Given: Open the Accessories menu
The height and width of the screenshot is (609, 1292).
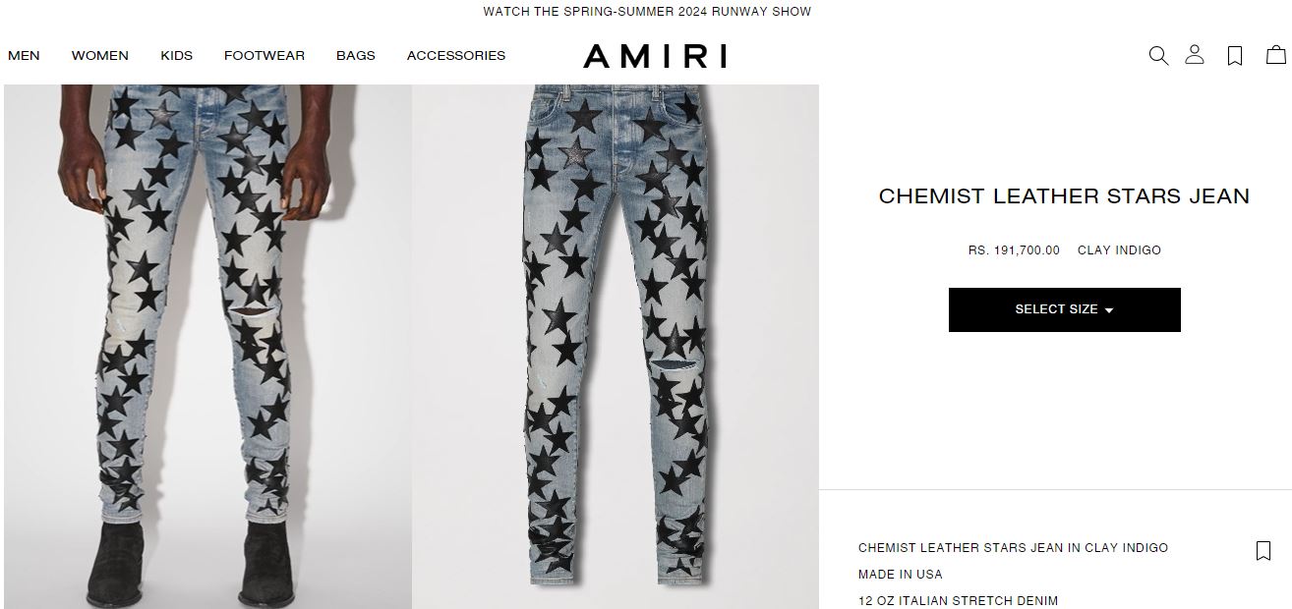Looking at the screenshot, I should coord(456,56).
